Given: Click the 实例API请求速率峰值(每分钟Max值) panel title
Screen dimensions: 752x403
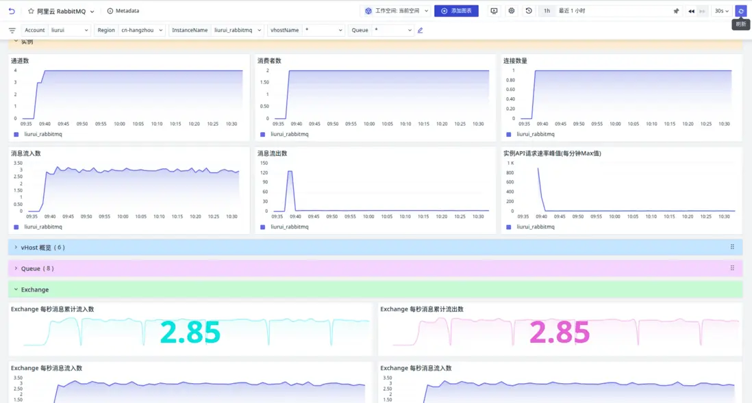Looking at the screenshot, I should (552, 153).
